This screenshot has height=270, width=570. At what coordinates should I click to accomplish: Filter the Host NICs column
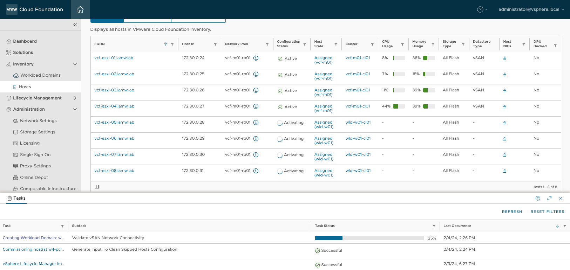(x=524, y=44)
